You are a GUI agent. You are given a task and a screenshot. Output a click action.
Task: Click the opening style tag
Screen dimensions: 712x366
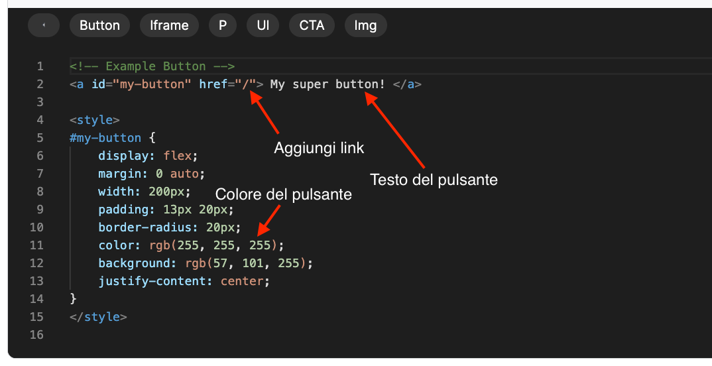click(95, 120)
